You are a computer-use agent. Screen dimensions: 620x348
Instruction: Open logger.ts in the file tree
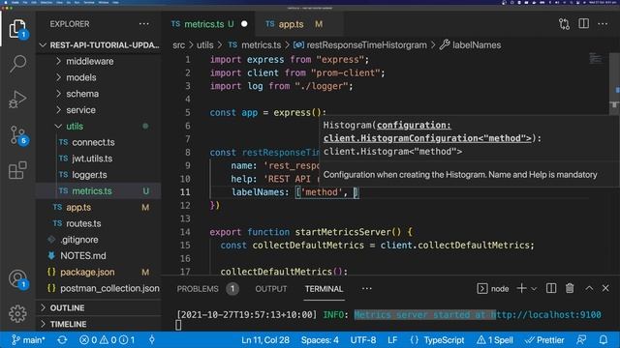(89, 174)
